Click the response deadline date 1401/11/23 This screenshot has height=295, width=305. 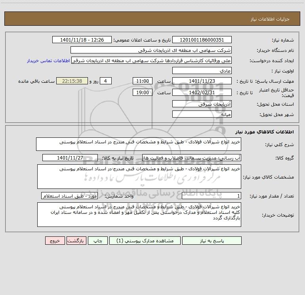tap(202, 81)
